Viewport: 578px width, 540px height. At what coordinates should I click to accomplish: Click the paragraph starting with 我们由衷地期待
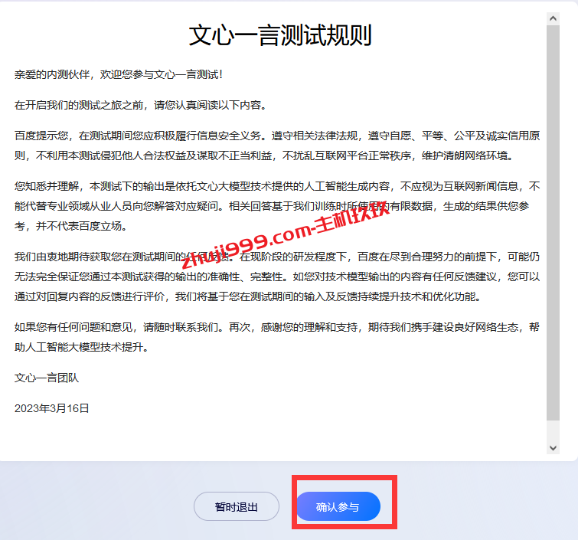pyautogui.click(x=277, y=277)
